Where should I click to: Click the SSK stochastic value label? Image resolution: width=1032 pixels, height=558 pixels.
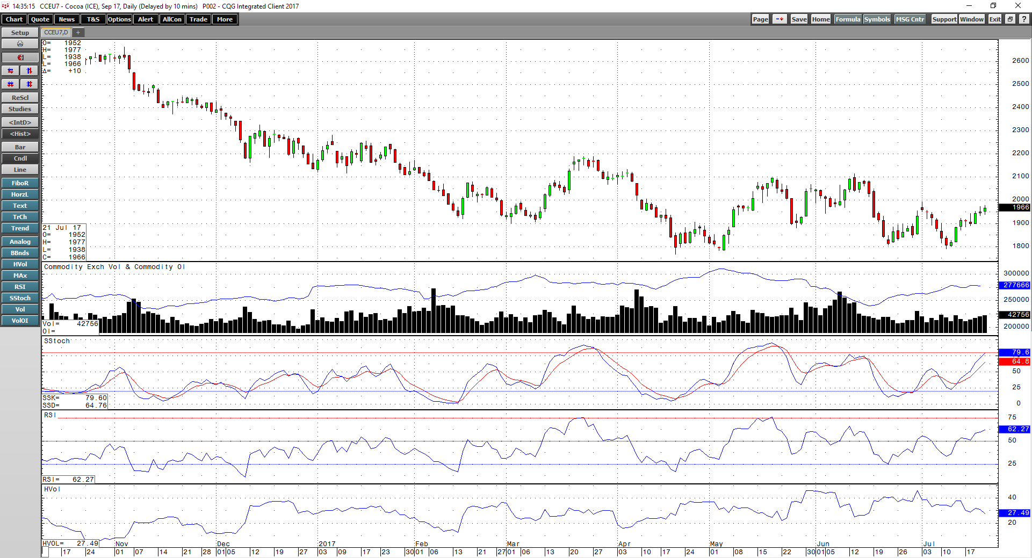tap(74, 398)
